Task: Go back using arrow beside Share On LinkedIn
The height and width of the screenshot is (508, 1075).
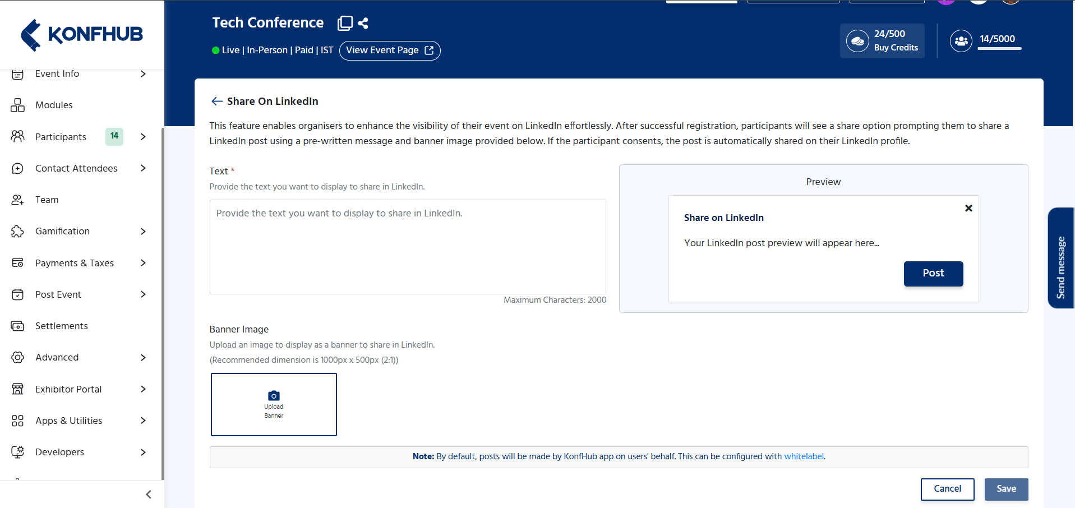Action: (x=217, y=101)
